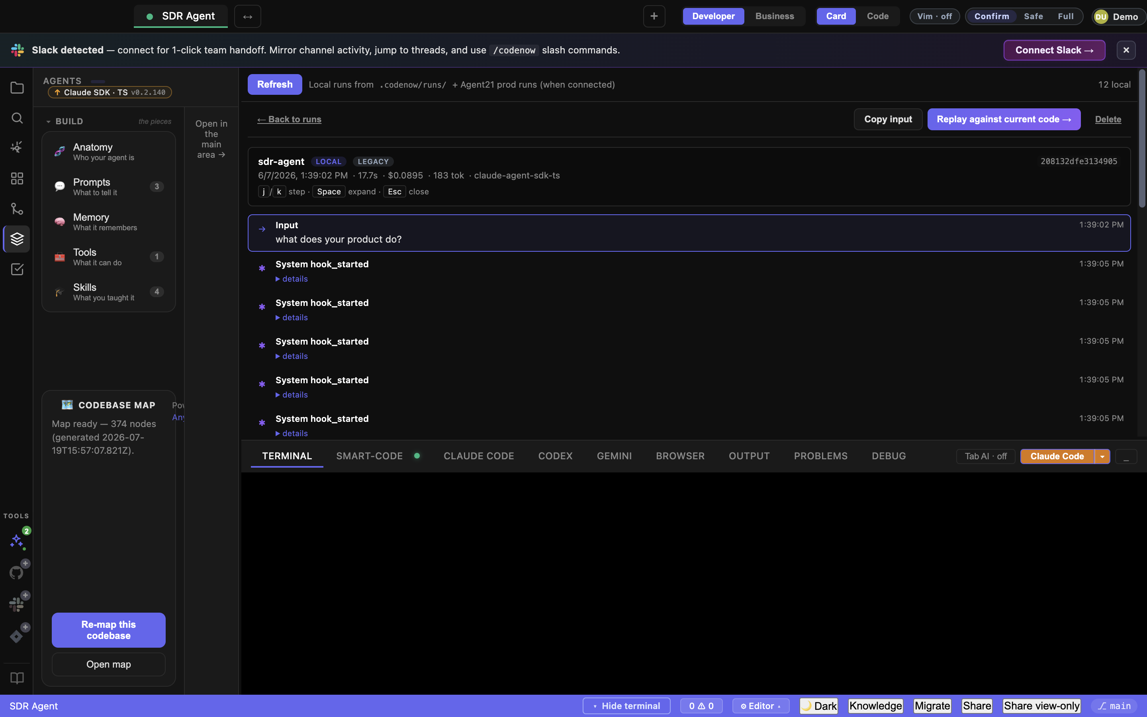Viewport: 1147px width, 717px height.
Task: Select the Card view toggle
Action: pos(836,16)
